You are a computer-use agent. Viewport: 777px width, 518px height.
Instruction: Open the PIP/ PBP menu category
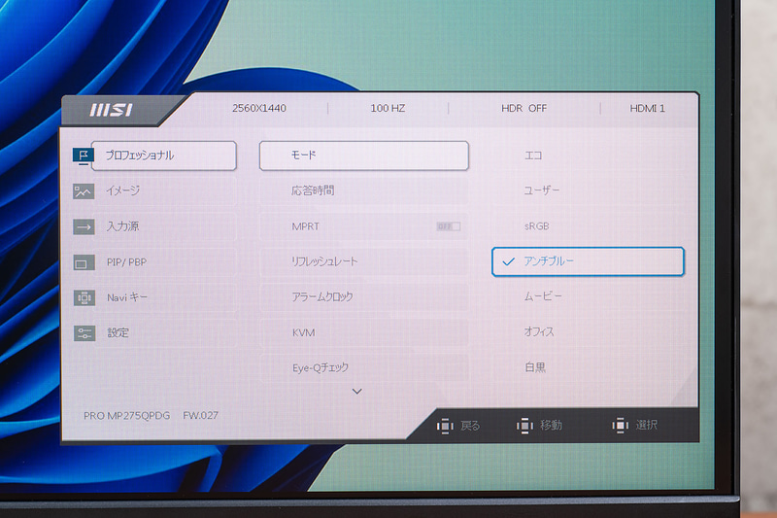coord(163,262)
